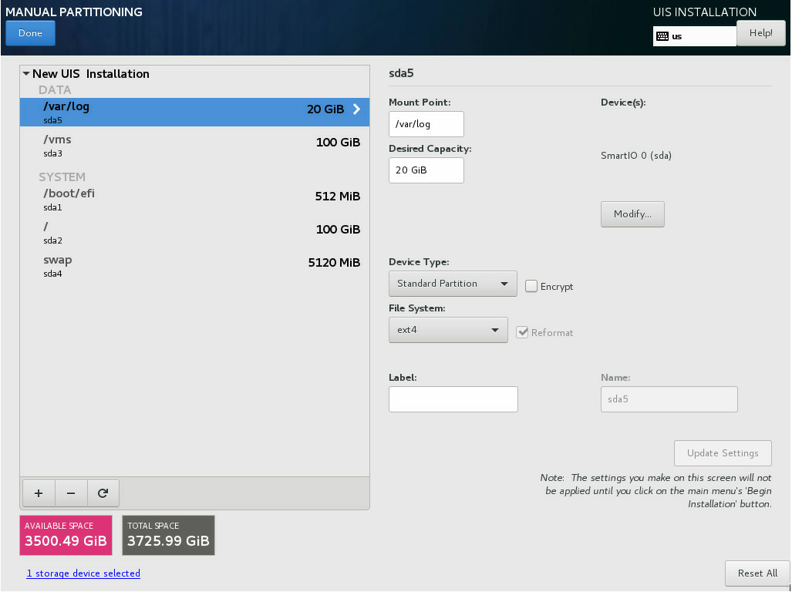Click the SYSTEM section heading
792x592 pixels.
point(62,177)
